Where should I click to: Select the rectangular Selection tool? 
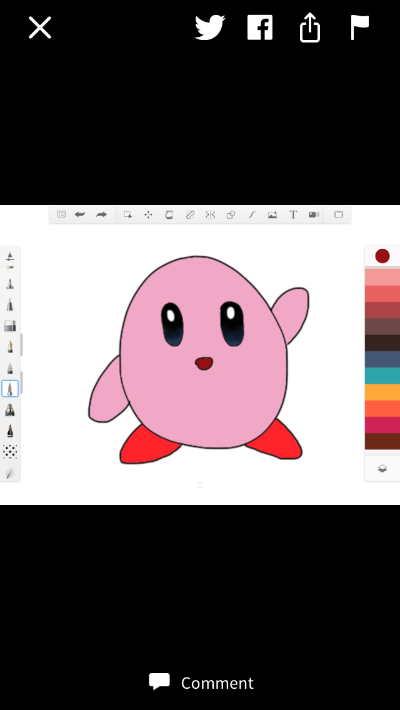click(x=127, y=214)
